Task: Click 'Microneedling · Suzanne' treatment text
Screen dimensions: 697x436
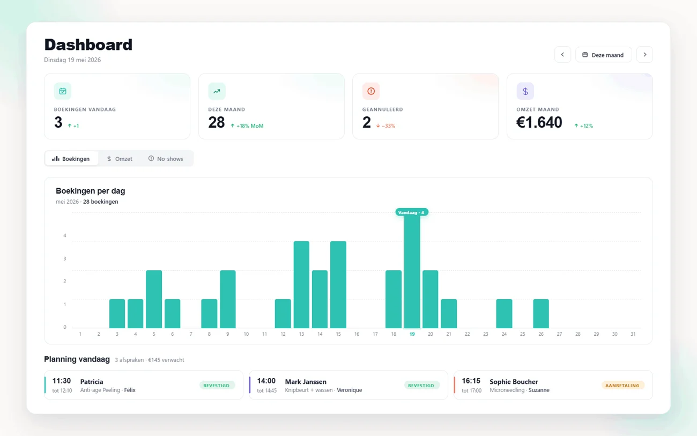Action: pos(520,390)
